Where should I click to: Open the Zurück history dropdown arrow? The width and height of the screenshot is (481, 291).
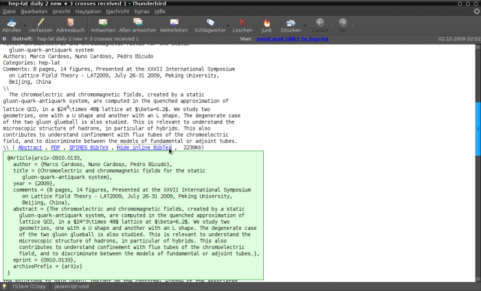pyautogui.click(x=332, y=25)
